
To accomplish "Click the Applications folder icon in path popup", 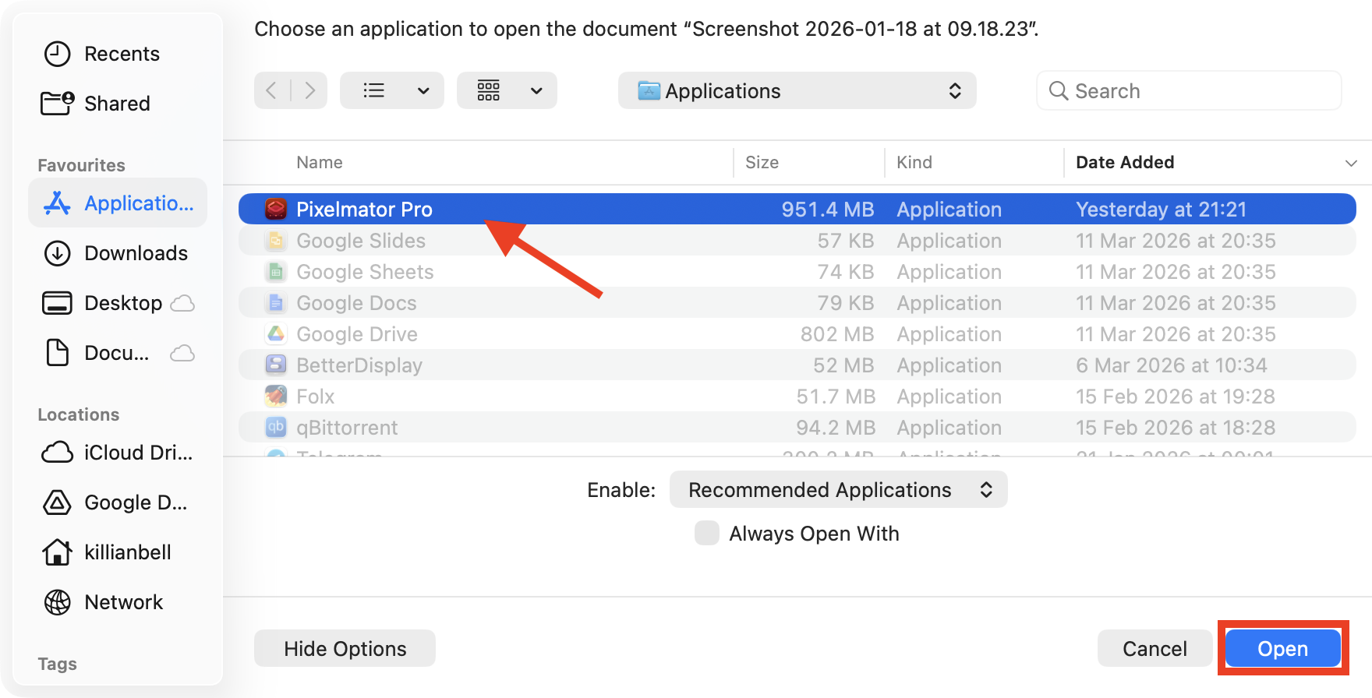I will click(x=649, y=91).
